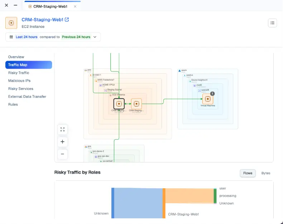Expand the time range comparison dropdown
283x224 pixels.
pos(95,37)
